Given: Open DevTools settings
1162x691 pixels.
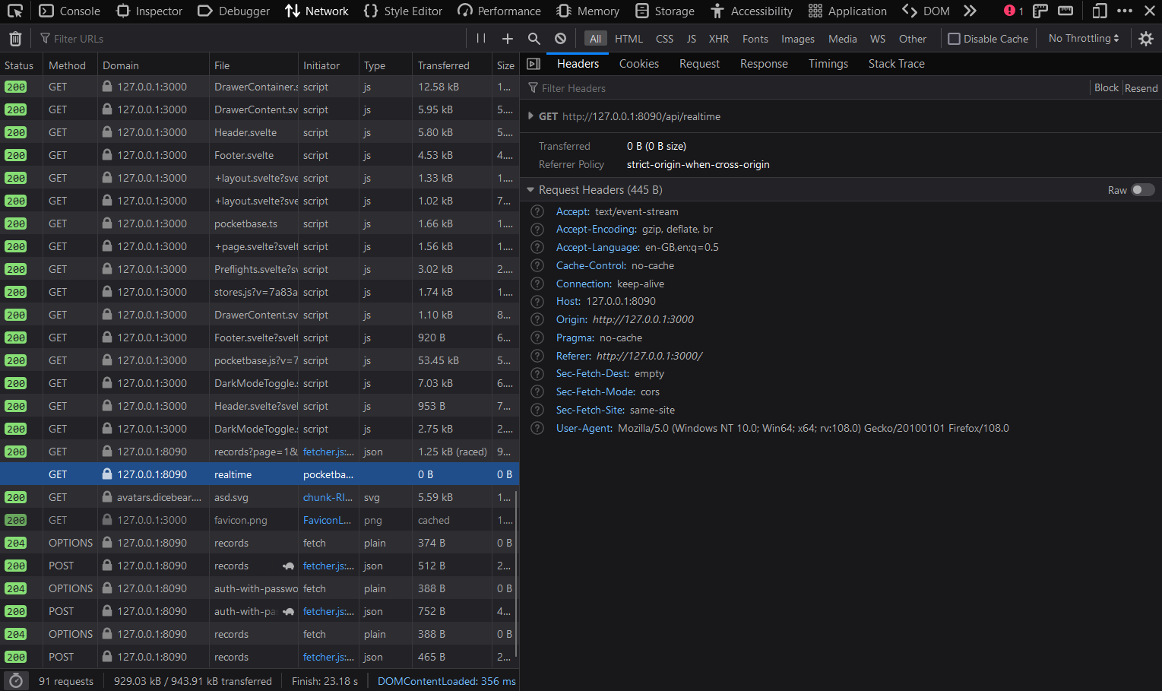Looking at the screenshot, I should click(1146, 38).
